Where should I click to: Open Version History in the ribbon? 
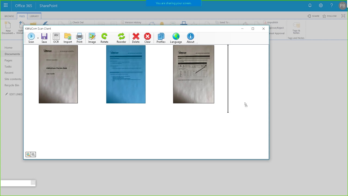tap(131, 22)
